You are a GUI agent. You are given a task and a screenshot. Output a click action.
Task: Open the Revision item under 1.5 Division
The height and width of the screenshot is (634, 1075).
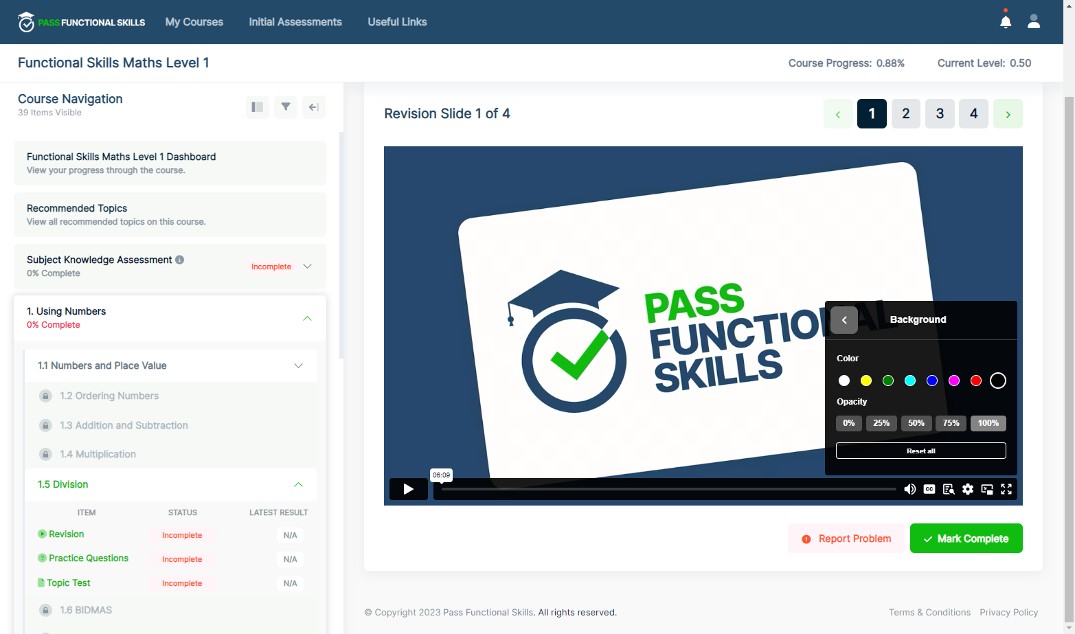coord(67,534)
